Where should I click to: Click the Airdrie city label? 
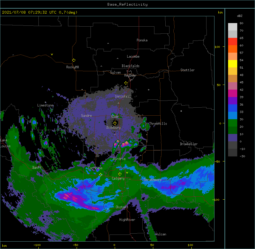click(x=119, y=159)
